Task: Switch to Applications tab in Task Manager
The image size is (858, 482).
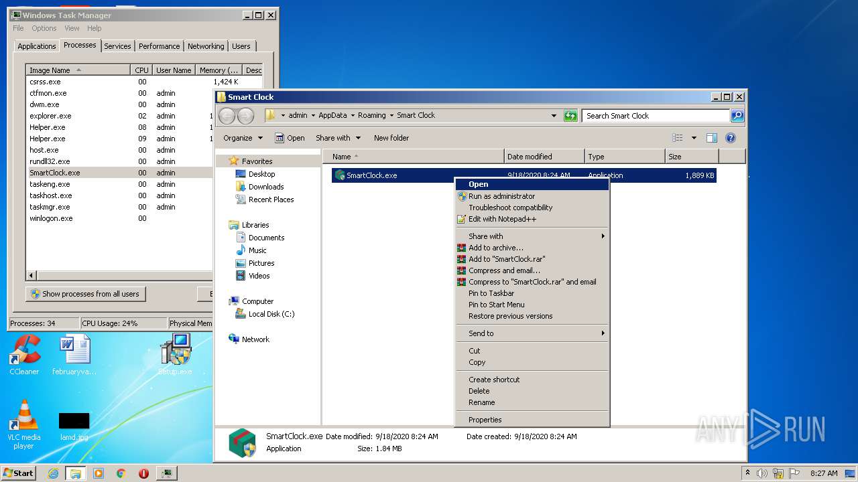Action: coord(36,46)
